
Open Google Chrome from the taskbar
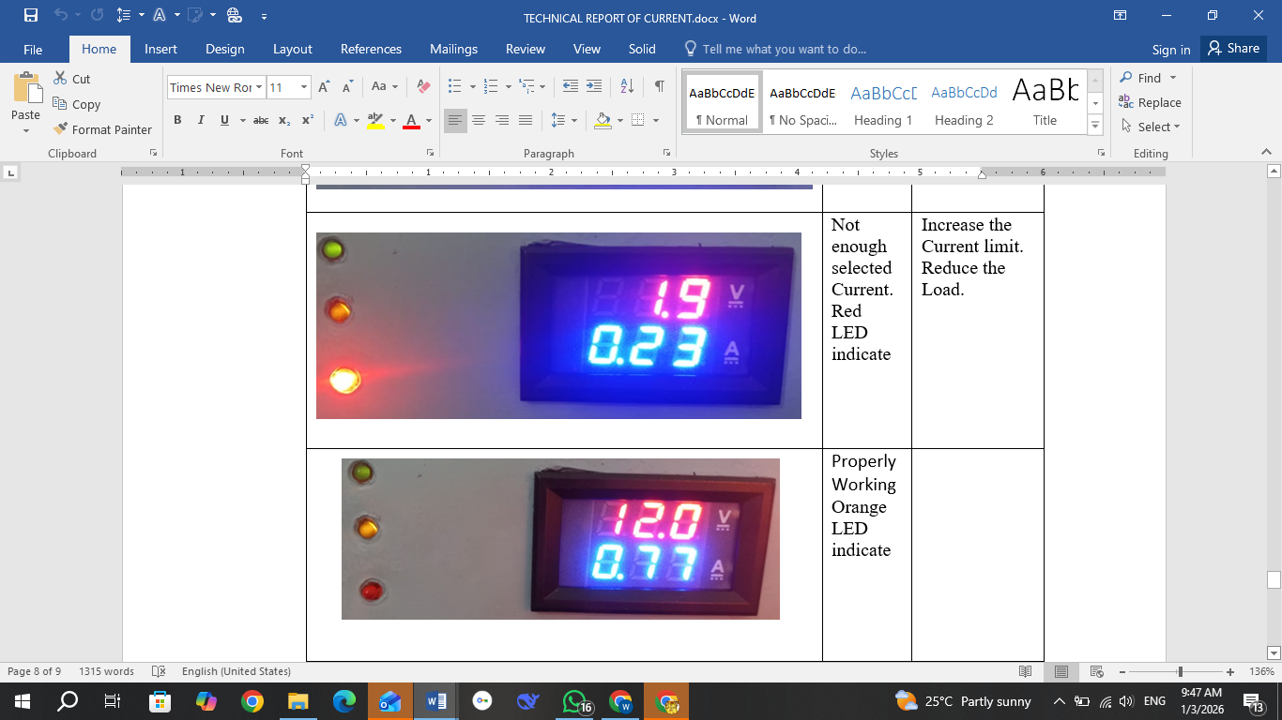point(252,700)
